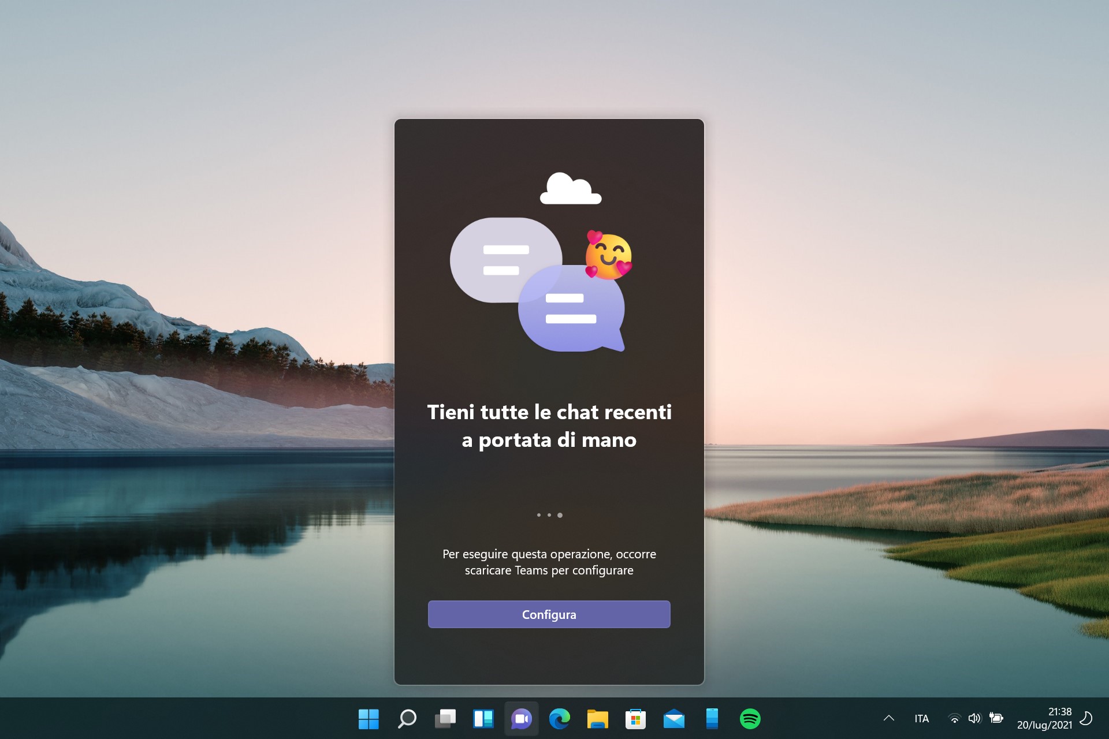Image resolution: width=1109 pixels, height=739 pixels.
Task: Click the volume speaker icon
Action: [x=974, y=718]
